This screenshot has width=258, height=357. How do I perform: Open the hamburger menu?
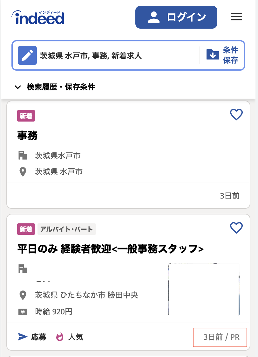tap(236, 17)
